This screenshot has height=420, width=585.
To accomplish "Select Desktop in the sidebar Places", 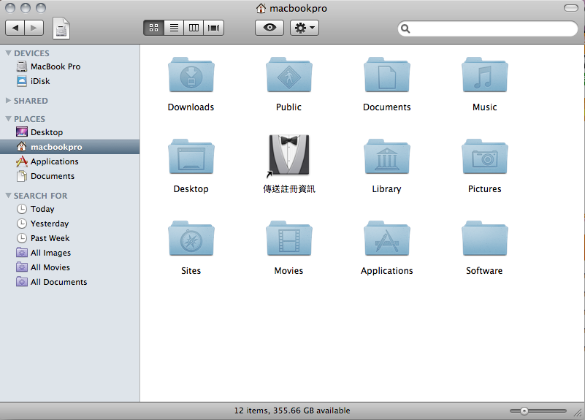I will (70, 132).
